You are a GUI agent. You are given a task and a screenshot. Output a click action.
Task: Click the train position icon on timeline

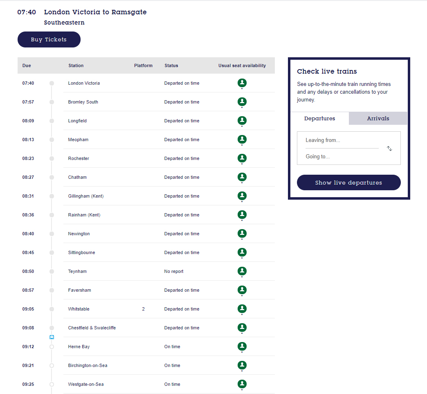tap(52, 337)
